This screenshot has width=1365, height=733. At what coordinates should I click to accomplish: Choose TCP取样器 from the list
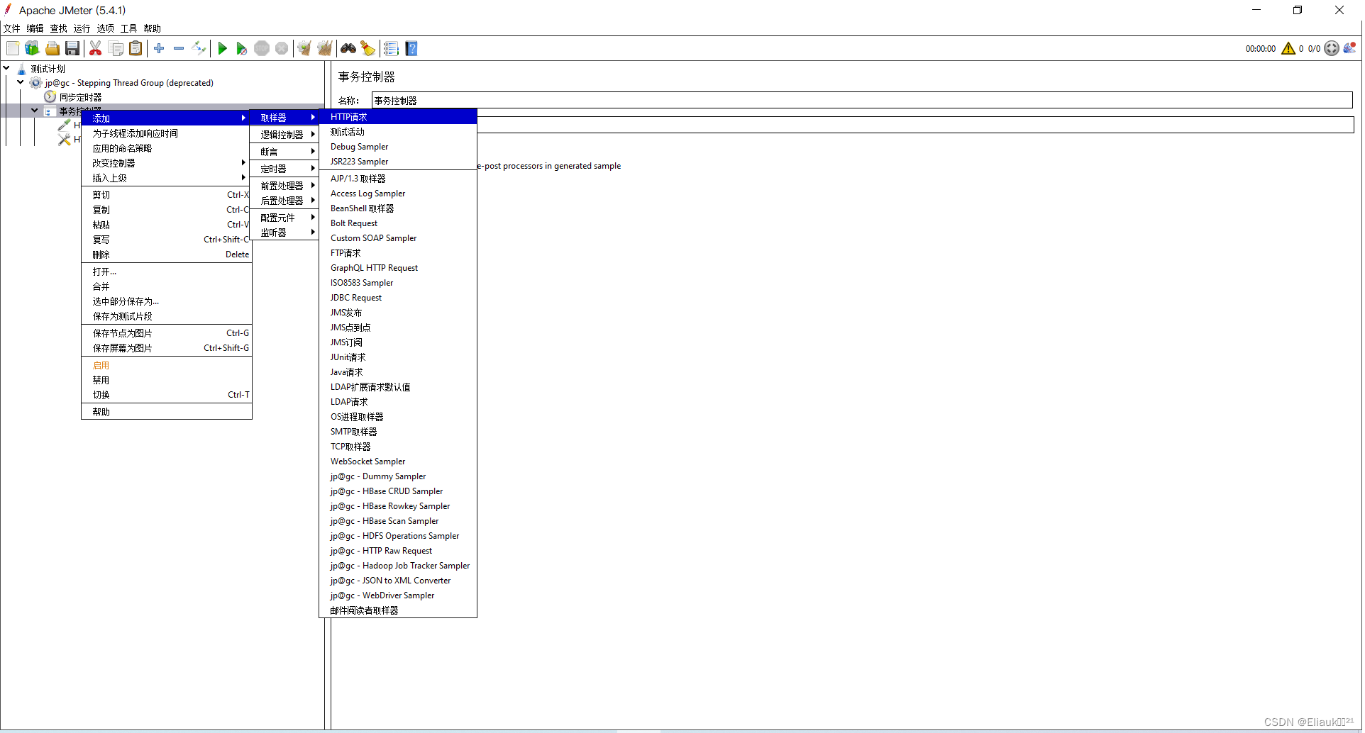point(398,447)
